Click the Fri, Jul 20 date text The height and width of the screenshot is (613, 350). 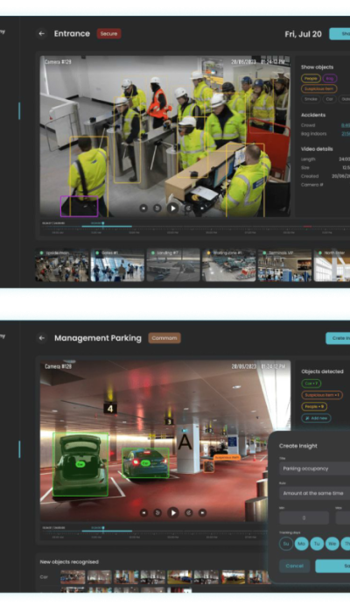point(303,34)
